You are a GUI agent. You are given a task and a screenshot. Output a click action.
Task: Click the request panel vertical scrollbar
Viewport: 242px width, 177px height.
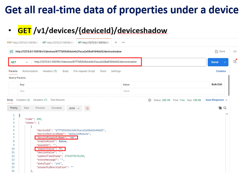(229, 85)
